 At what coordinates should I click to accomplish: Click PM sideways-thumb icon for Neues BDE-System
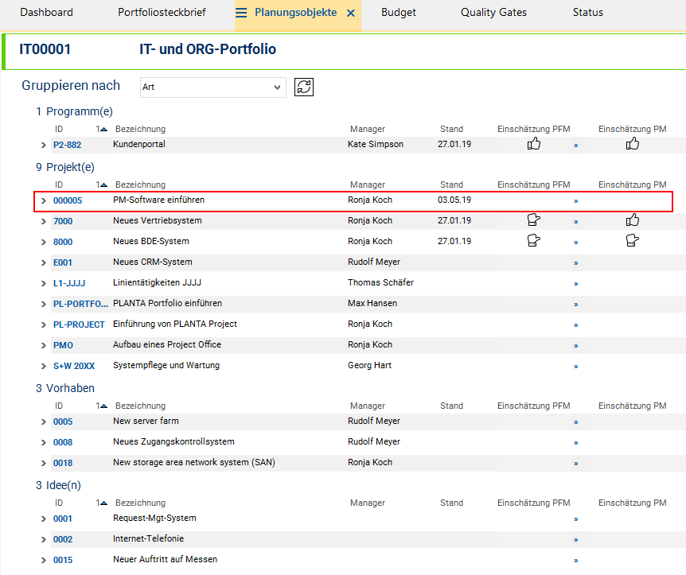coord(632,240)
